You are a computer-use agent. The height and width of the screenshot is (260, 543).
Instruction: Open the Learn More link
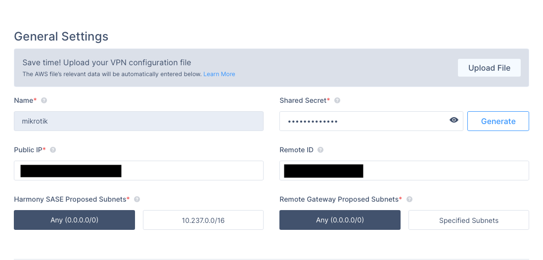coord(219,74)
